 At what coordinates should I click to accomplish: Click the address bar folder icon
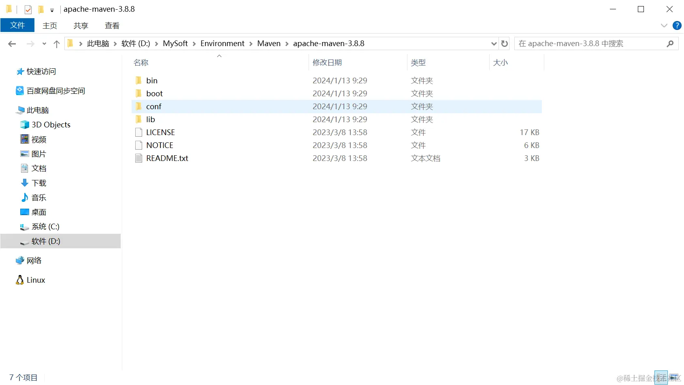(x=70, y=43)
